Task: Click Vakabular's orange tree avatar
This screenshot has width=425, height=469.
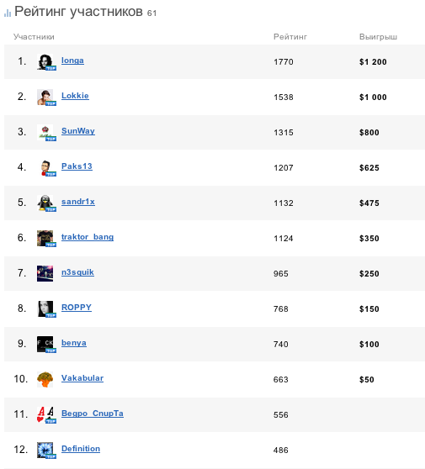Action: click(x=45, y=380)
